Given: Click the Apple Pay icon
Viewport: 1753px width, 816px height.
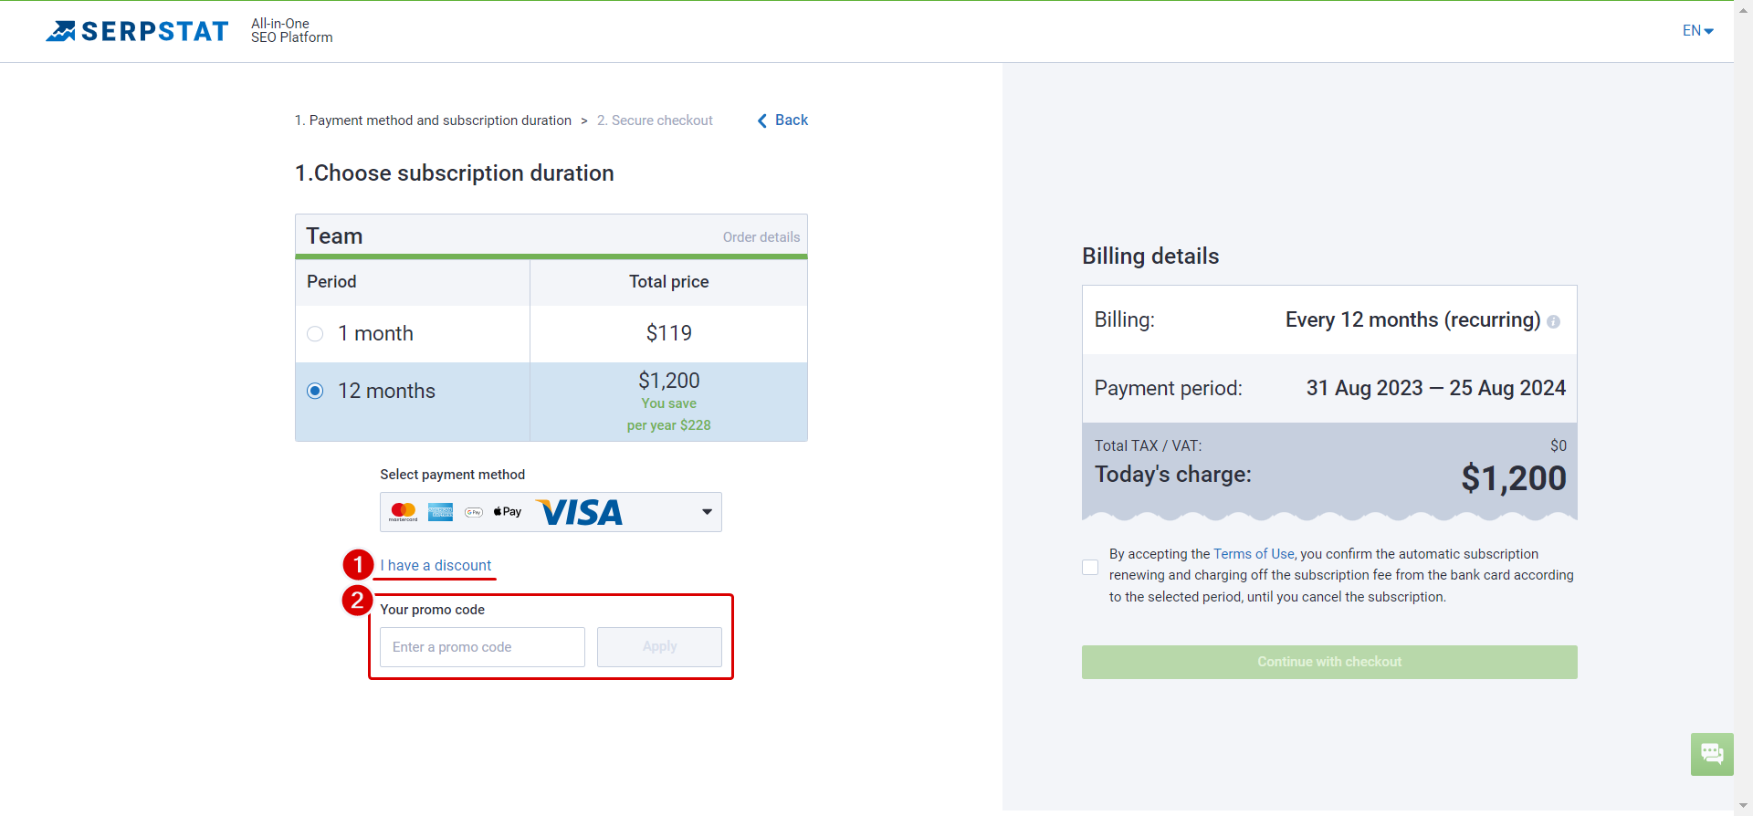Looking at the screenshot, I should [508, 512].
